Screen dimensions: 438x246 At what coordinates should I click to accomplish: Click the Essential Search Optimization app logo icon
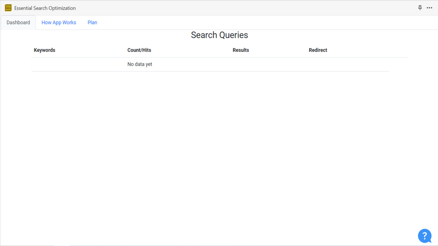point(8,8)
